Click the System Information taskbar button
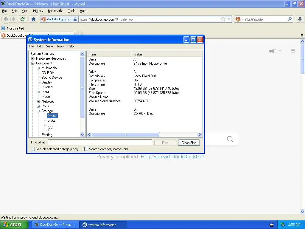This screenshot has width=305, height=229. coord(103,225)
